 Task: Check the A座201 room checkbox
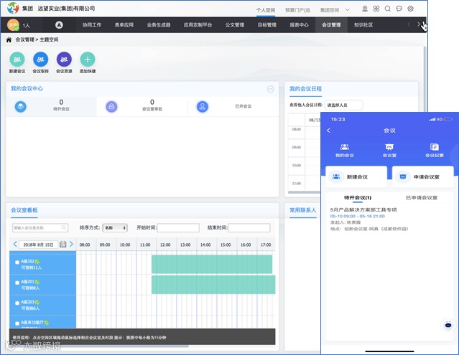[17, 283]
